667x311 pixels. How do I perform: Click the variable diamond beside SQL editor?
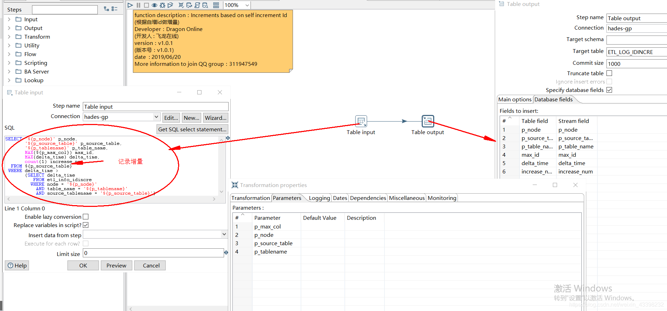[x=228, y=138]
